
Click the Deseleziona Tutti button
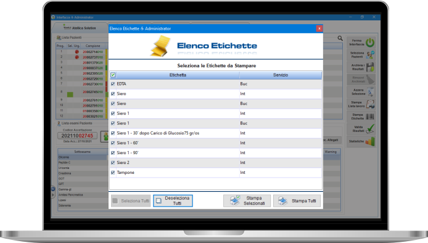click(x=173, y=200)
